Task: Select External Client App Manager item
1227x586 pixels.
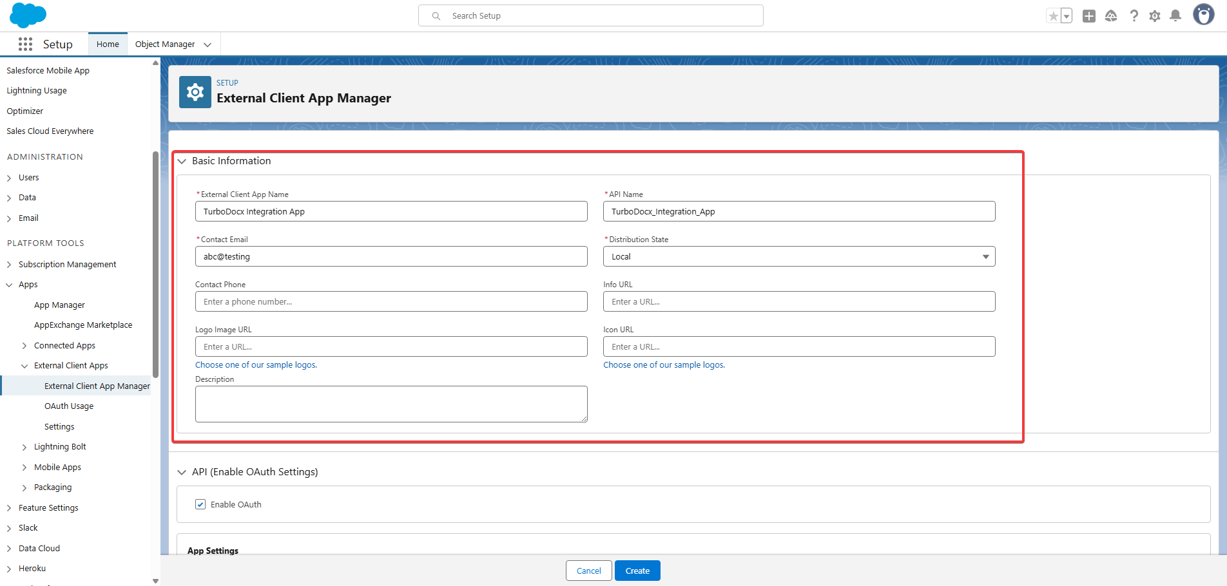Action: 77,386
